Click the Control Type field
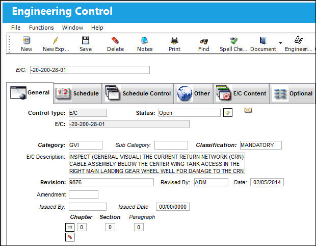Screen dimensions: 316x246 point(88,113)
